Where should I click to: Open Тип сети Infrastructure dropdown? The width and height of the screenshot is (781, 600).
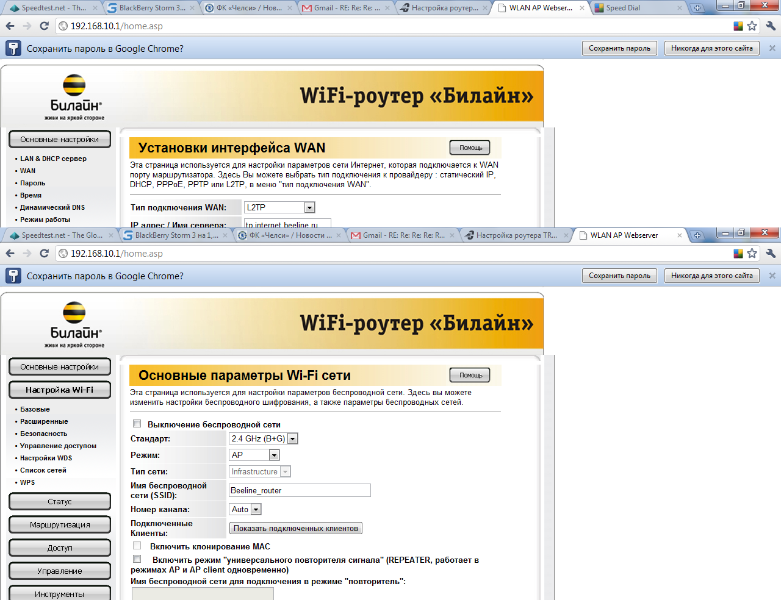260,471
